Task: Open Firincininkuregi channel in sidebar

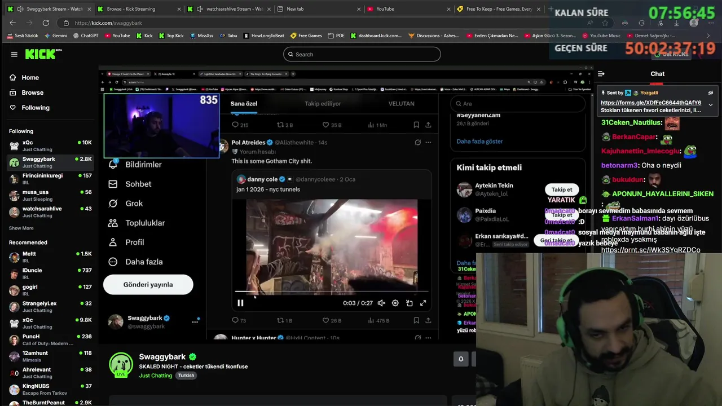Action: pos(50,179)
